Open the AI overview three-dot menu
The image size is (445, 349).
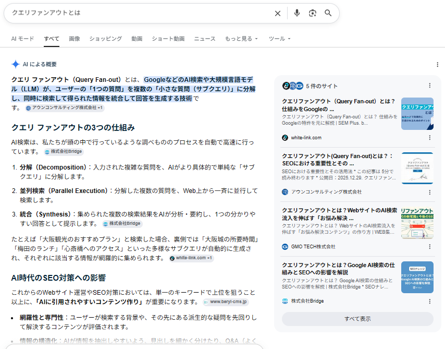tap(437, 65)
